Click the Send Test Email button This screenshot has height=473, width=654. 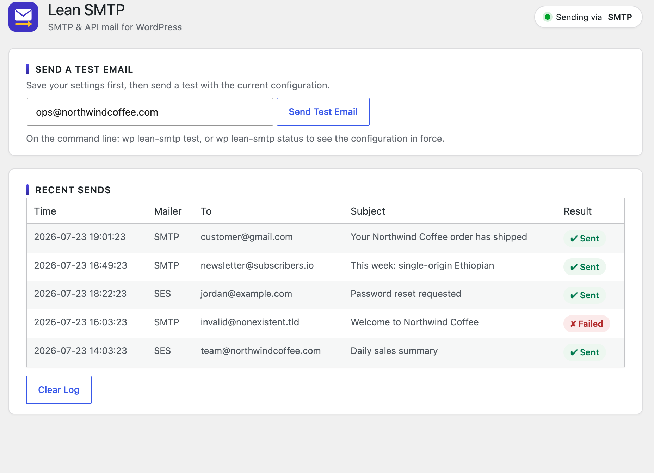(x=323, y=112)
